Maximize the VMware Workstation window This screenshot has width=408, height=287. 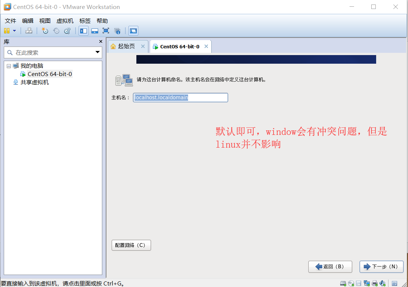[x=374, y=7]
